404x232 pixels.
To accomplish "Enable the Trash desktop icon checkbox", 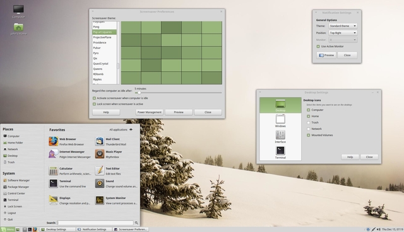I will tap(309, 122).
